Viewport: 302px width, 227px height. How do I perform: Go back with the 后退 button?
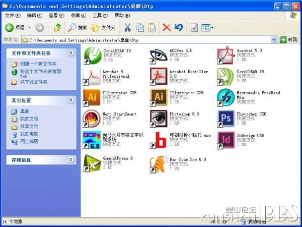pos(15,28)
